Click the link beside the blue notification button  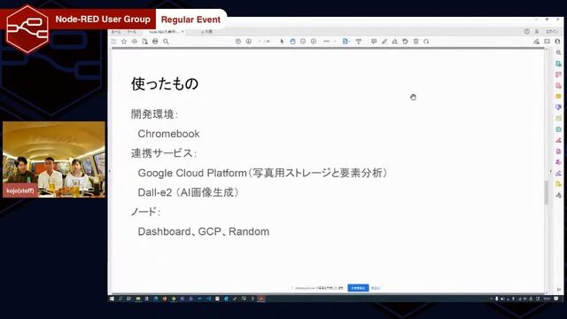pos(376,288)
